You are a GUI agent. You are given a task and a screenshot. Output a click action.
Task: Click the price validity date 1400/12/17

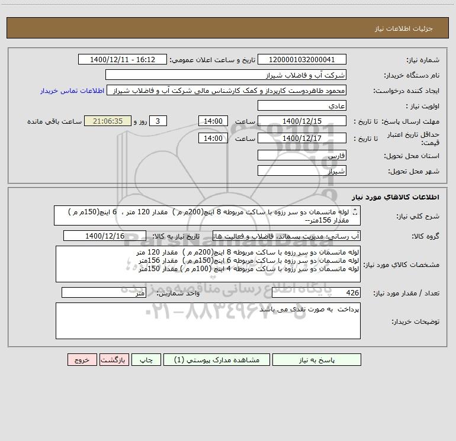pos(302,138)
